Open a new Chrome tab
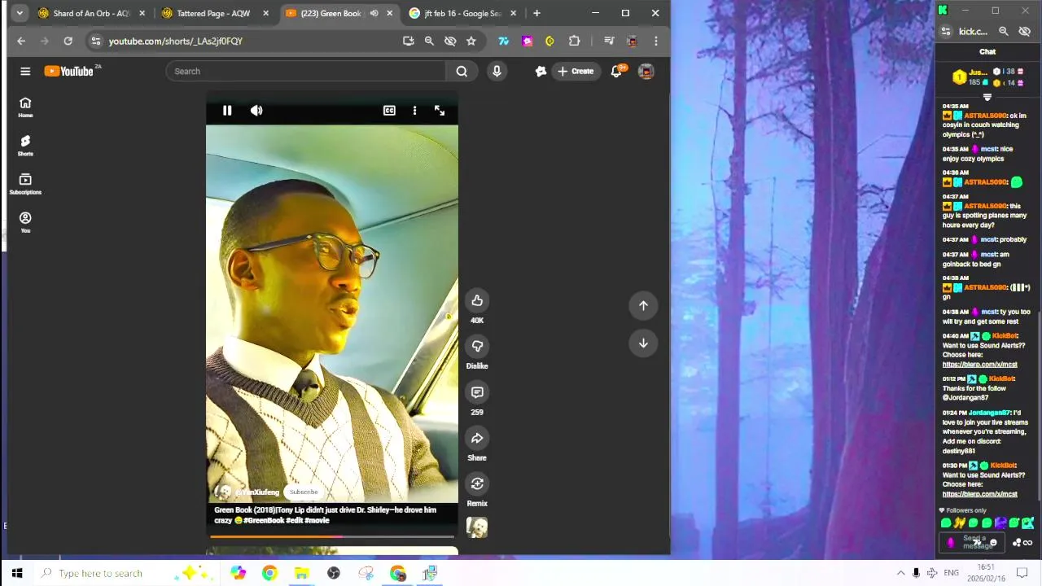1042x586 pixels. coord(536,13)
